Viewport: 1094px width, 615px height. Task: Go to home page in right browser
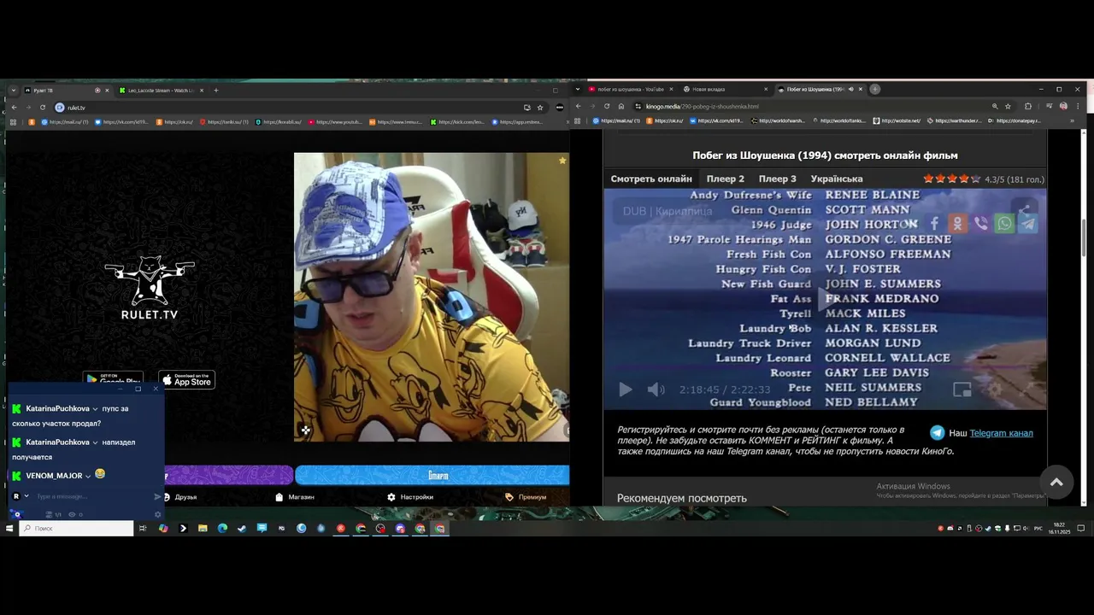pyautogui.click(x=621, y=107)
